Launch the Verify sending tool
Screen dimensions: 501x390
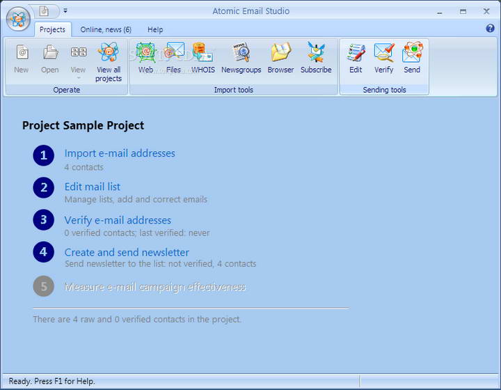[x=383, y=58]
